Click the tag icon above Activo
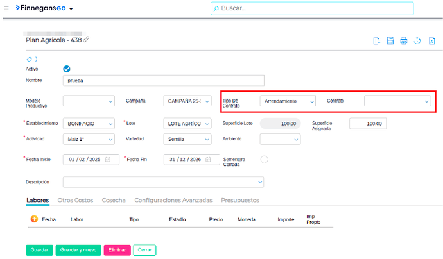This screenshot has height=259, width=443. [x=29, y=59]
